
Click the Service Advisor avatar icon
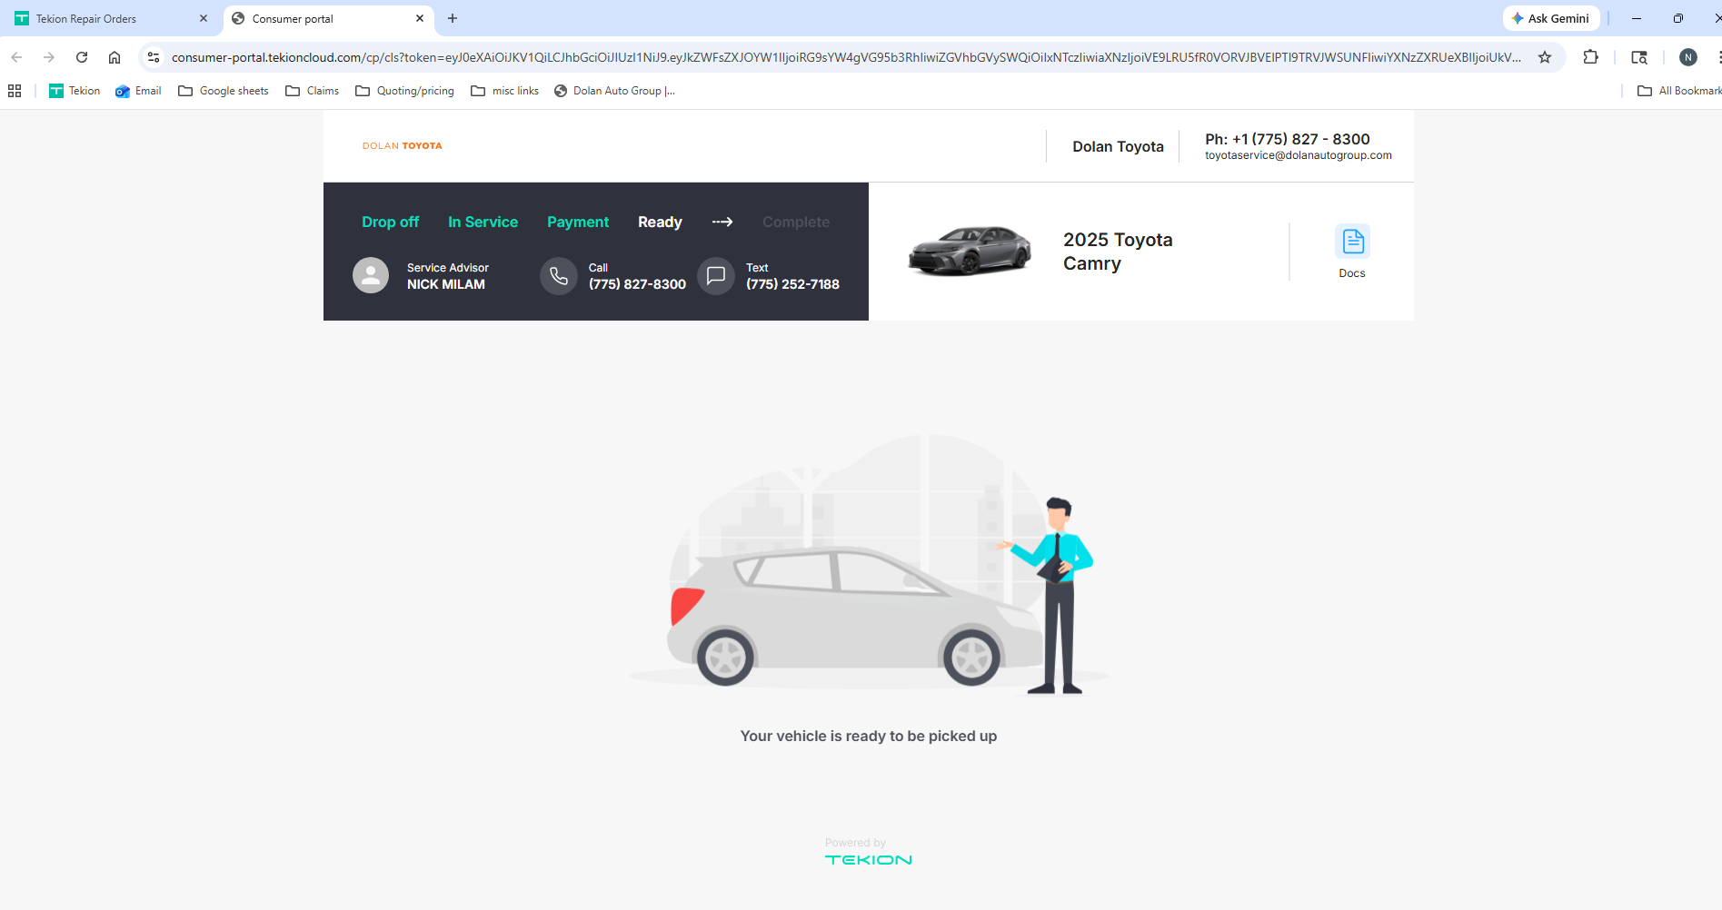pyautogui.click(x=371, y=275)
